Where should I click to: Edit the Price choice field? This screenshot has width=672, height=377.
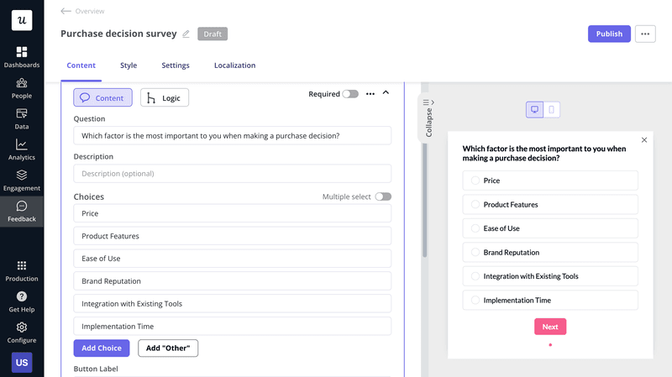tap(233, 213)
